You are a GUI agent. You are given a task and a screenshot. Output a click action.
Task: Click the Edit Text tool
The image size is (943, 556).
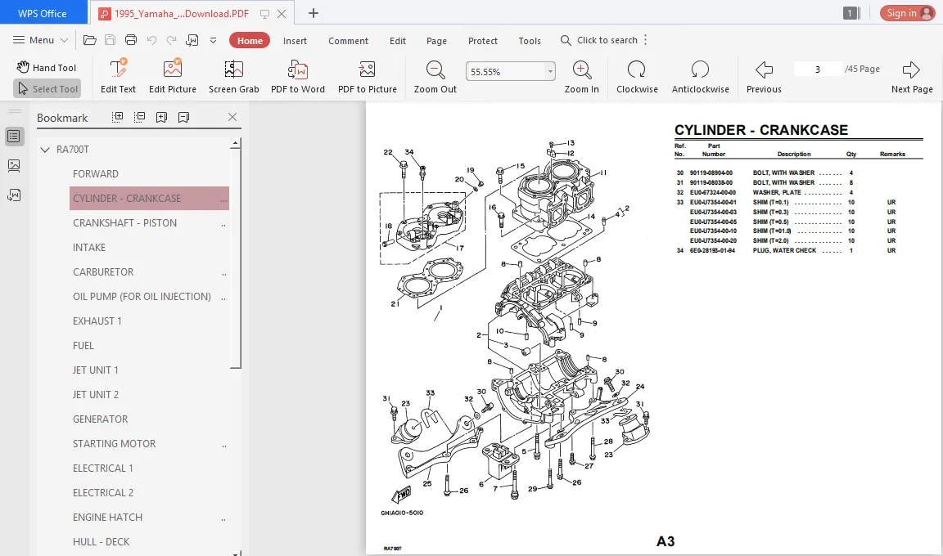point(119,76)
